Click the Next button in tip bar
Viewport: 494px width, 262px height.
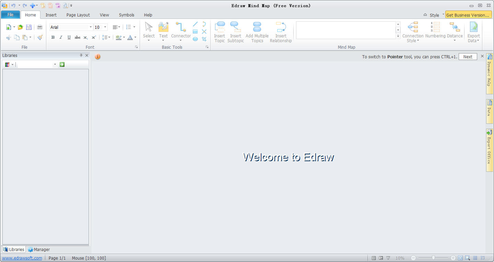point(468,57)
